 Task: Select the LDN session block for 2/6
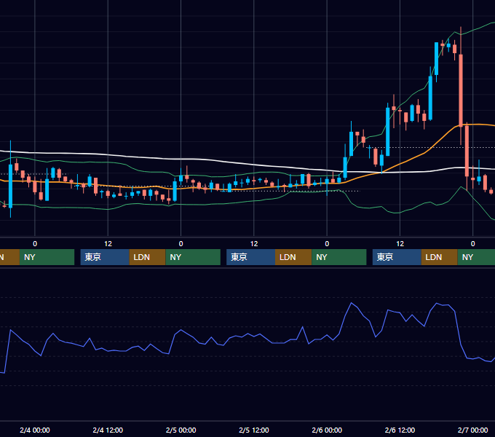pyautogui.click(x=440, y=257)
